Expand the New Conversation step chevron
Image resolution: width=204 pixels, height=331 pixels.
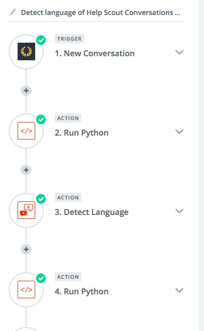pos(179,52)
